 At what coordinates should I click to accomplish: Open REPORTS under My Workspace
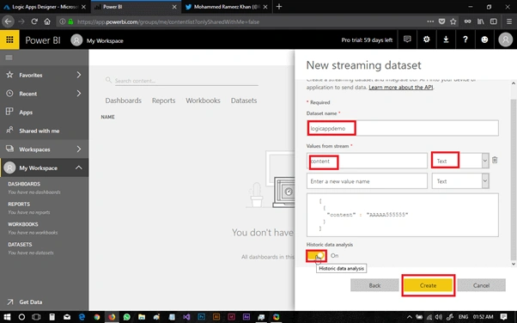(19, 204)
